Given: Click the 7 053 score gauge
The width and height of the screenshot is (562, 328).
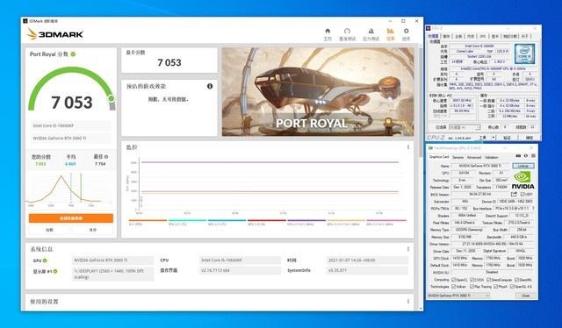Looking at the screenshot, I should pos(72,89).
